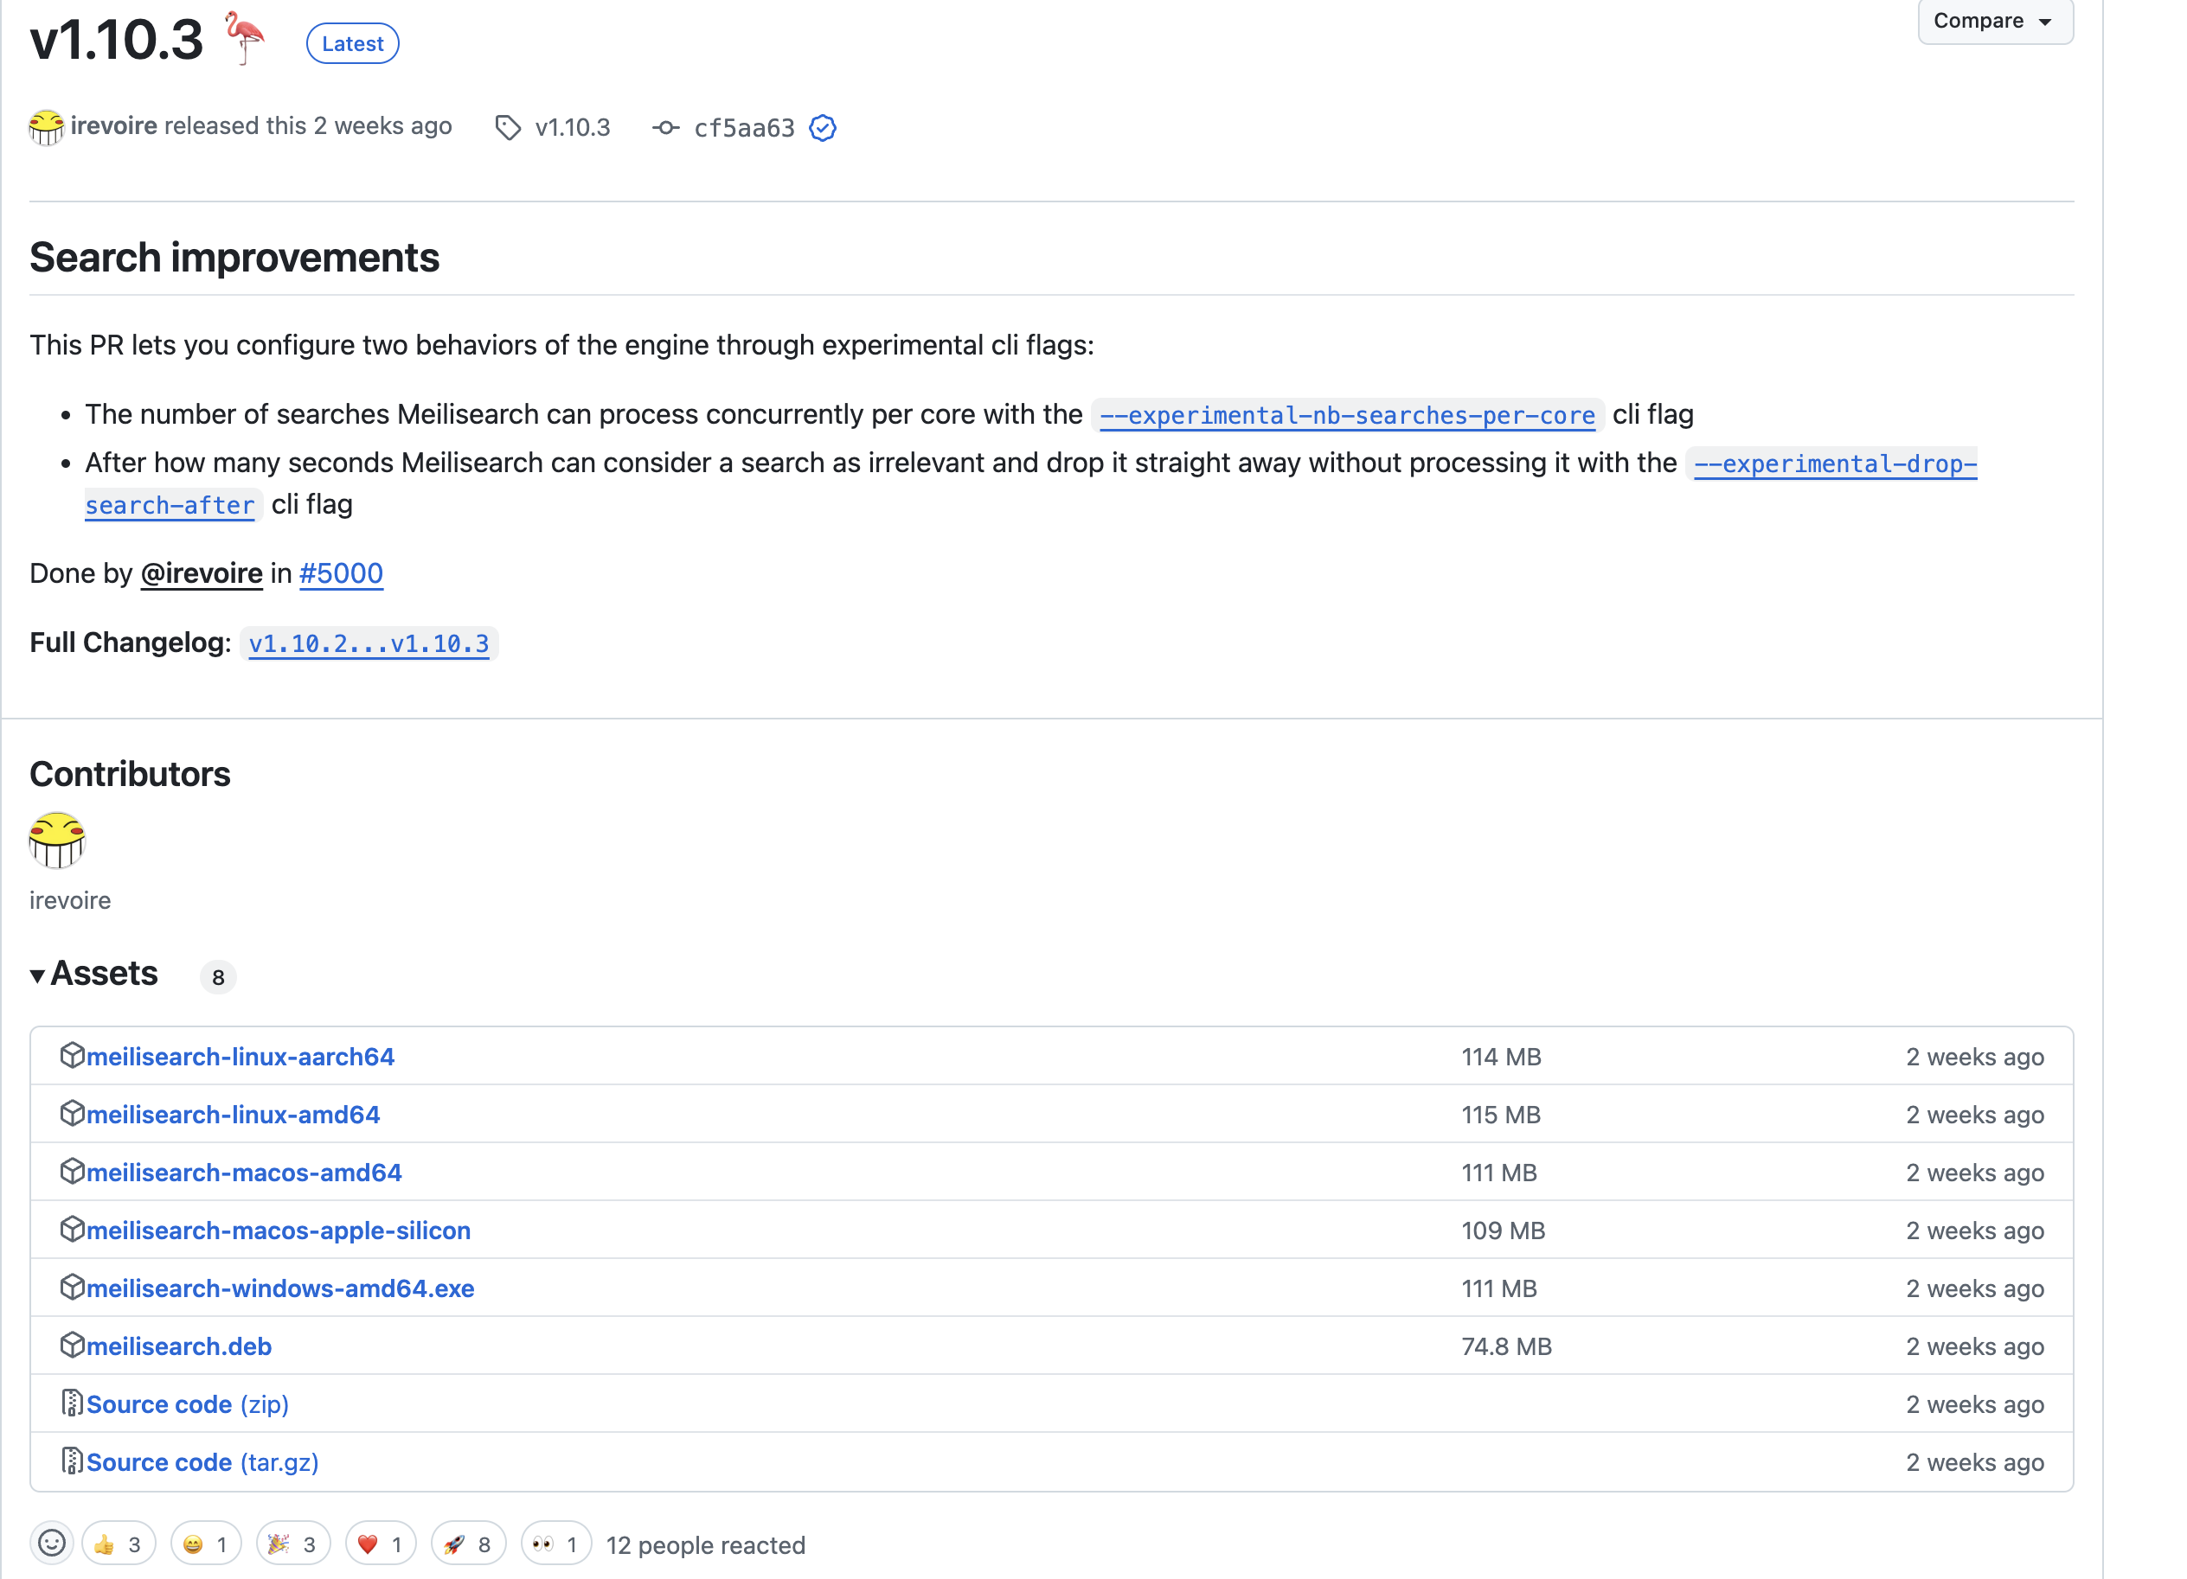Click the irevoire contributor avatar thumbnail
This screenshot has height=1579, width=2187.
57,840
